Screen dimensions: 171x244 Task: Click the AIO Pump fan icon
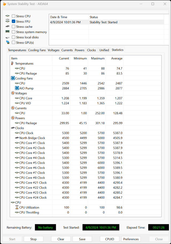(17, 88)
